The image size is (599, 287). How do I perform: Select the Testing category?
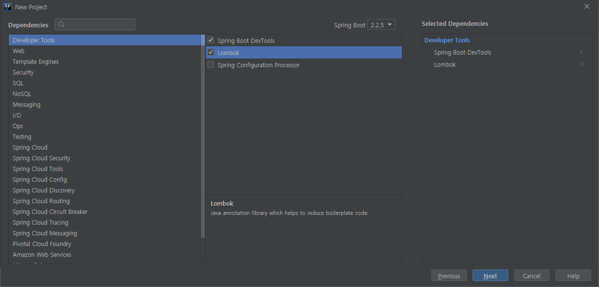click(105, 136)
